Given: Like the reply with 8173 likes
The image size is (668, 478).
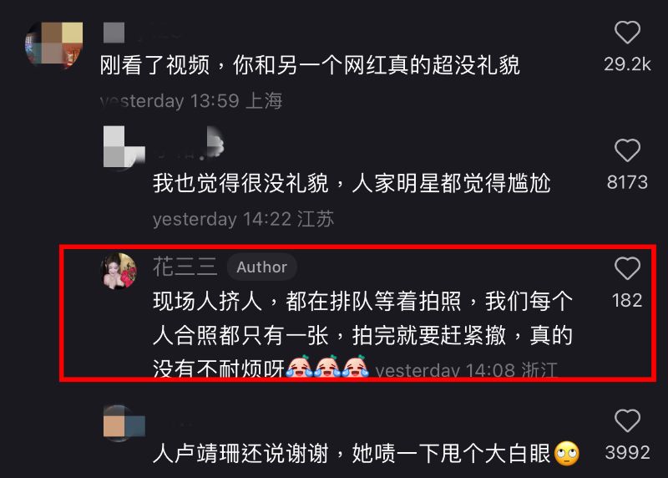Looking at the screenshot, I should click(627, 150).
